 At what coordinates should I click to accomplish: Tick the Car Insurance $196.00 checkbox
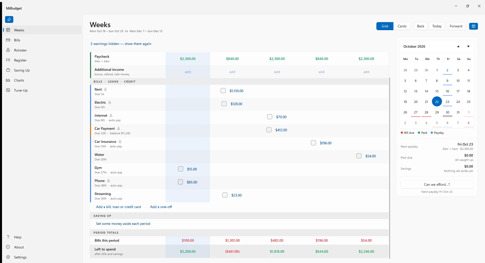pyautogui.click(x=313, y=143)
